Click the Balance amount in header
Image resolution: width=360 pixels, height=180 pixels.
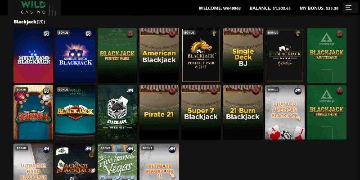point(282,8)
